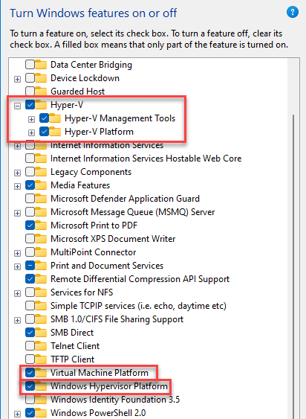Click the Guarded Host folder icon
This screenshot has height=419, width=306.
(x=41, y=92)
